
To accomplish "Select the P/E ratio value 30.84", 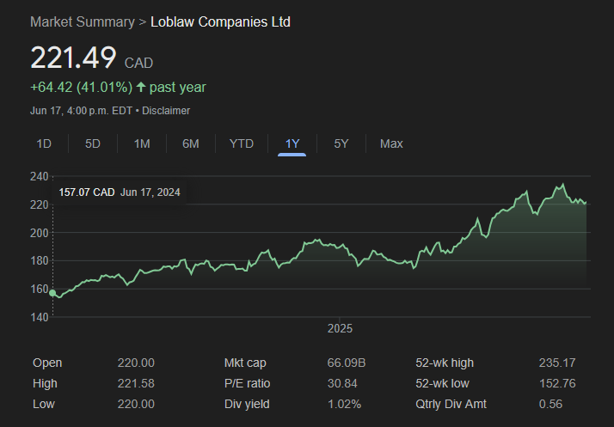I will tap(342, 383).
